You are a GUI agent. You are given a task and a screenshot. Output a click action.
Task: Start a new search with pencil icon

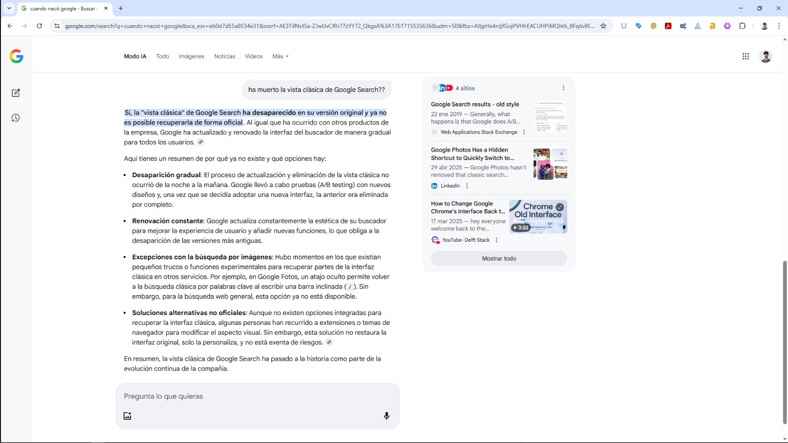[x=16, y=93]
